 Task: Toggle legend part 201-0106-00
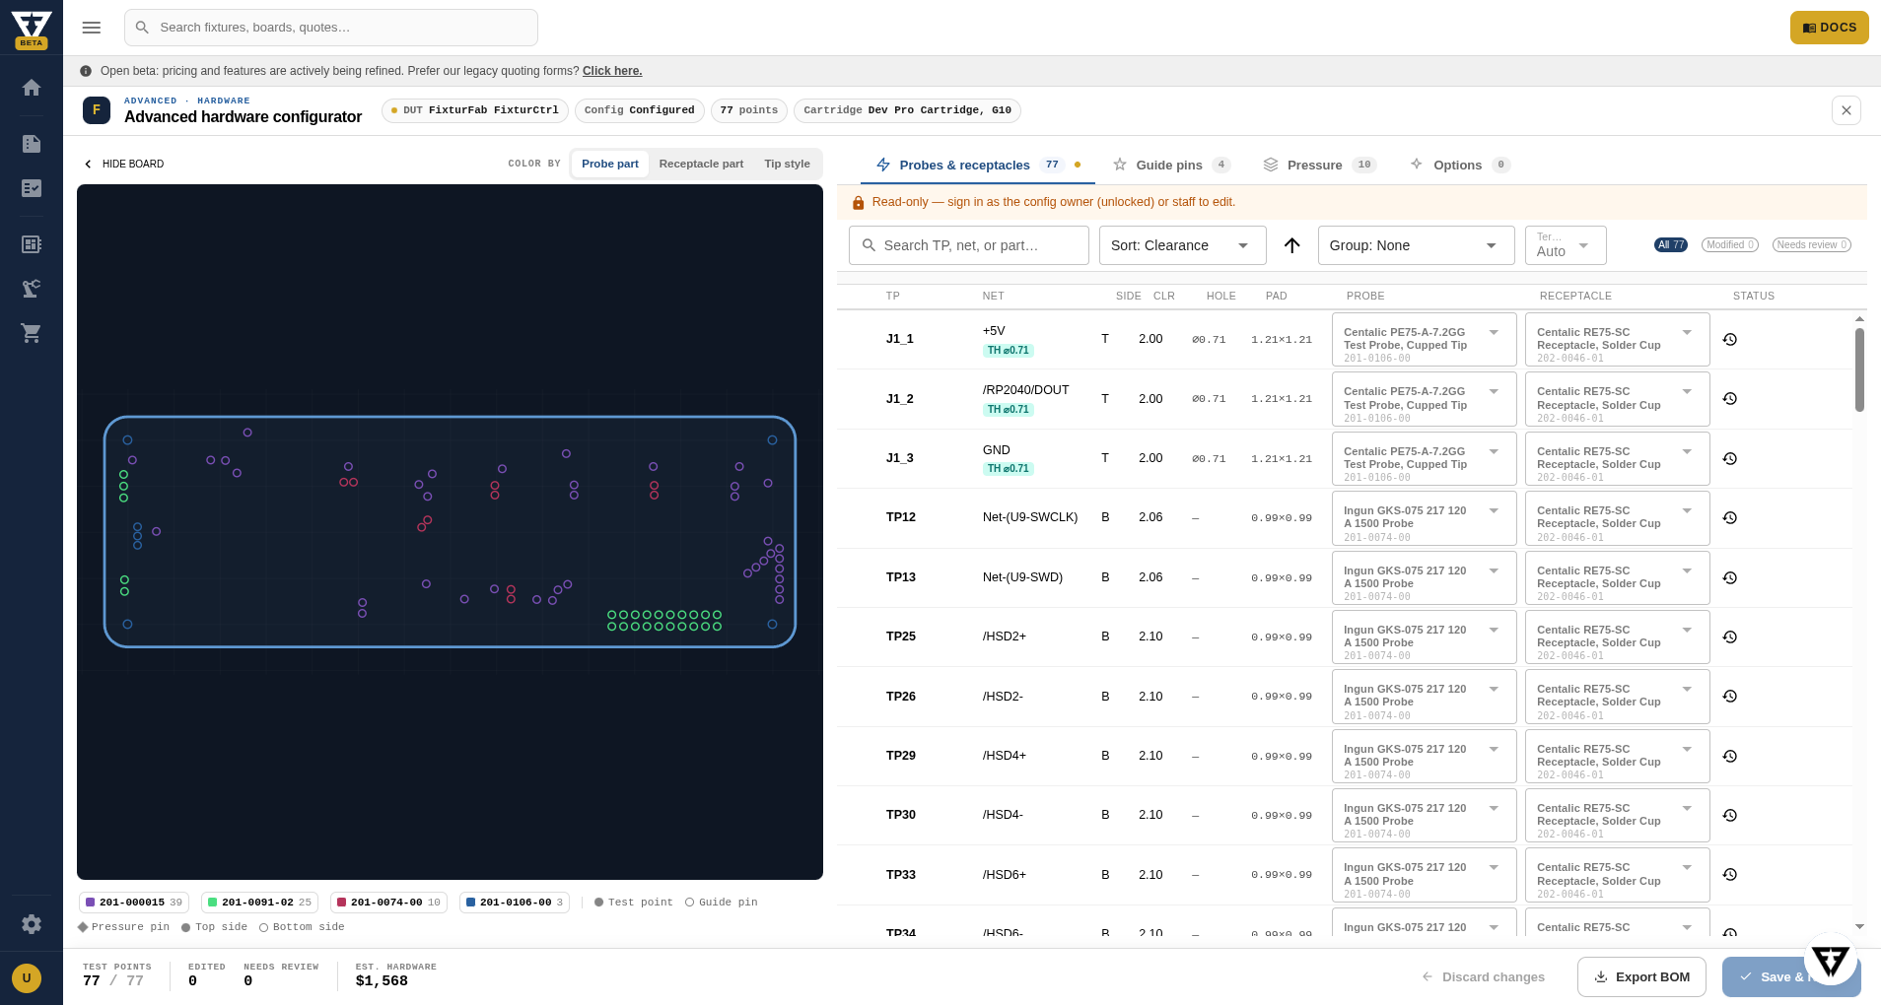pyautogui.click(x=515, y=903)
